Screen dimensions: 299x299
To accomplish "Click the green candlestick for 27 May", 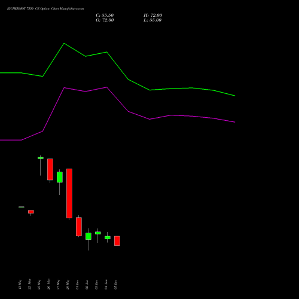I will click(60, 177).
